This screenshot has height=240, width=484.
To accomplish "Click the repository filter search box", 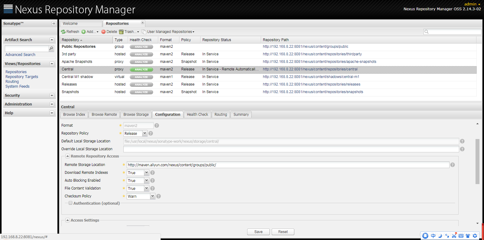I will 453,32.
